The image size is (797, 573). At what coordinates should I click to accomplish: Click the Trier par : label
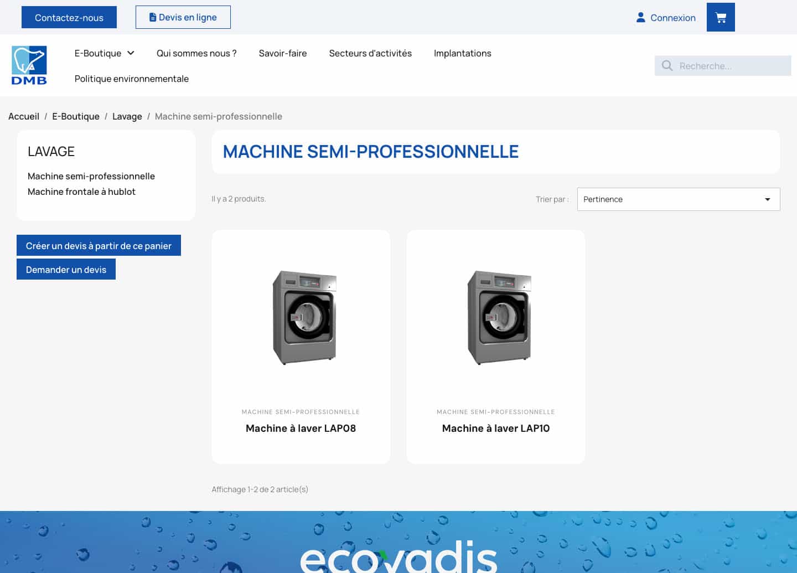pos(552,199)
